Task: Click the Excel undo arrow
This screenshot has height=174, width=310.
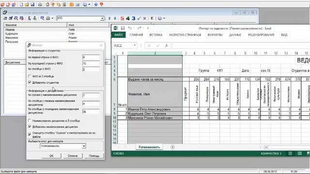Action: point(130,28)
